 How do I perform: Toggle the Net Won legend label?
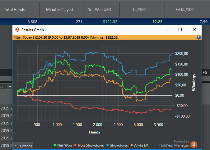[x=65, y=145]
